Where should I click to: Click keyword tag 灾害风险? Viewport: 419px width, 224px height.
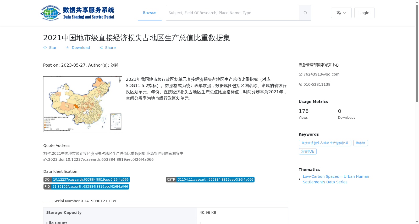coord(307,151)
